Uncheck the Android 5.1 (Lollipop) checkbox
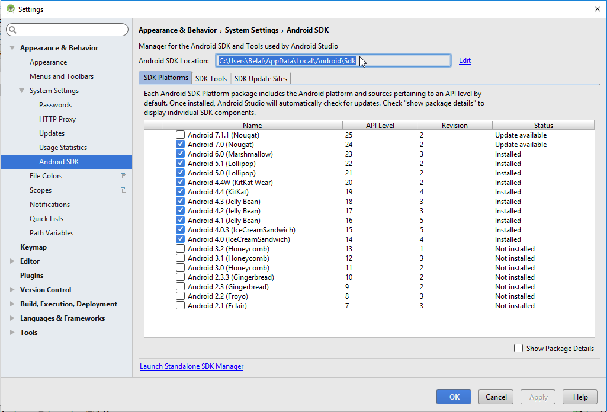The image size is (607, 412). tap(180, 163)
